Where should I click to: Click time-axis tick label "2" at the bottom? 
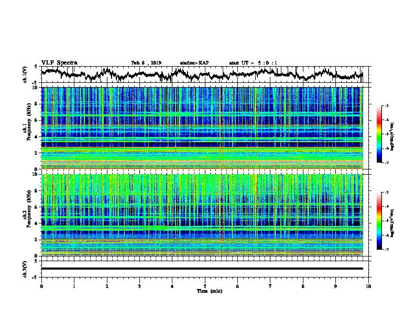[x=107, y=286]
